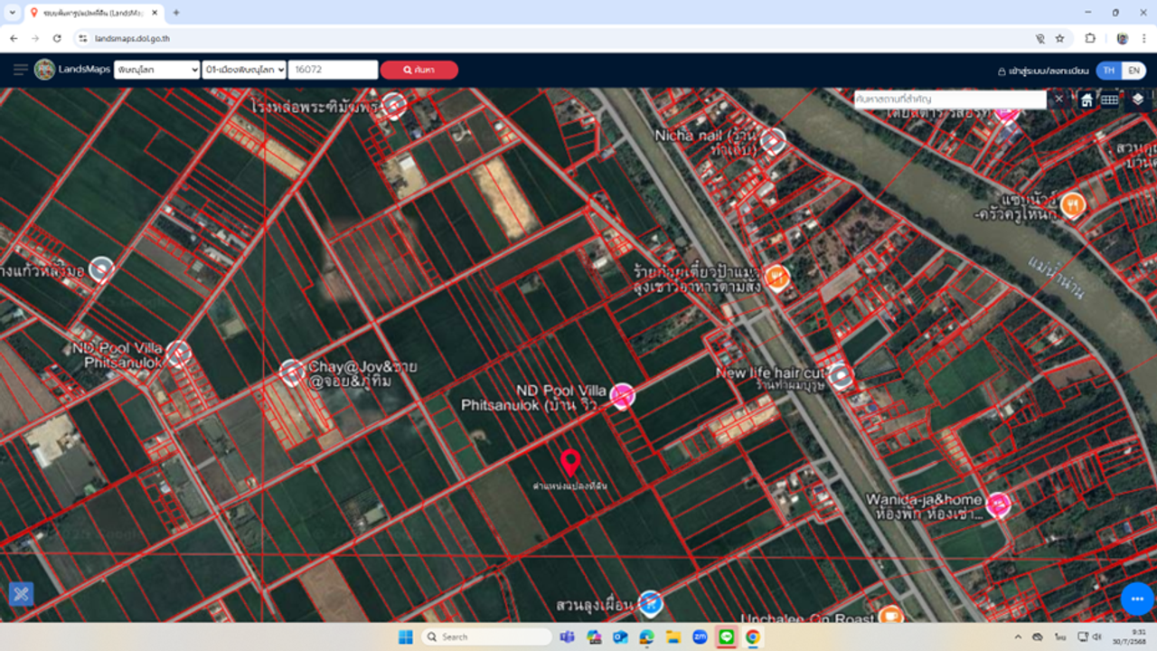The height and width of the screenshot is (651, 1157).
Task: Expand the district dropdown 01-เมืองพิษณุโลก
Action: 244,70
